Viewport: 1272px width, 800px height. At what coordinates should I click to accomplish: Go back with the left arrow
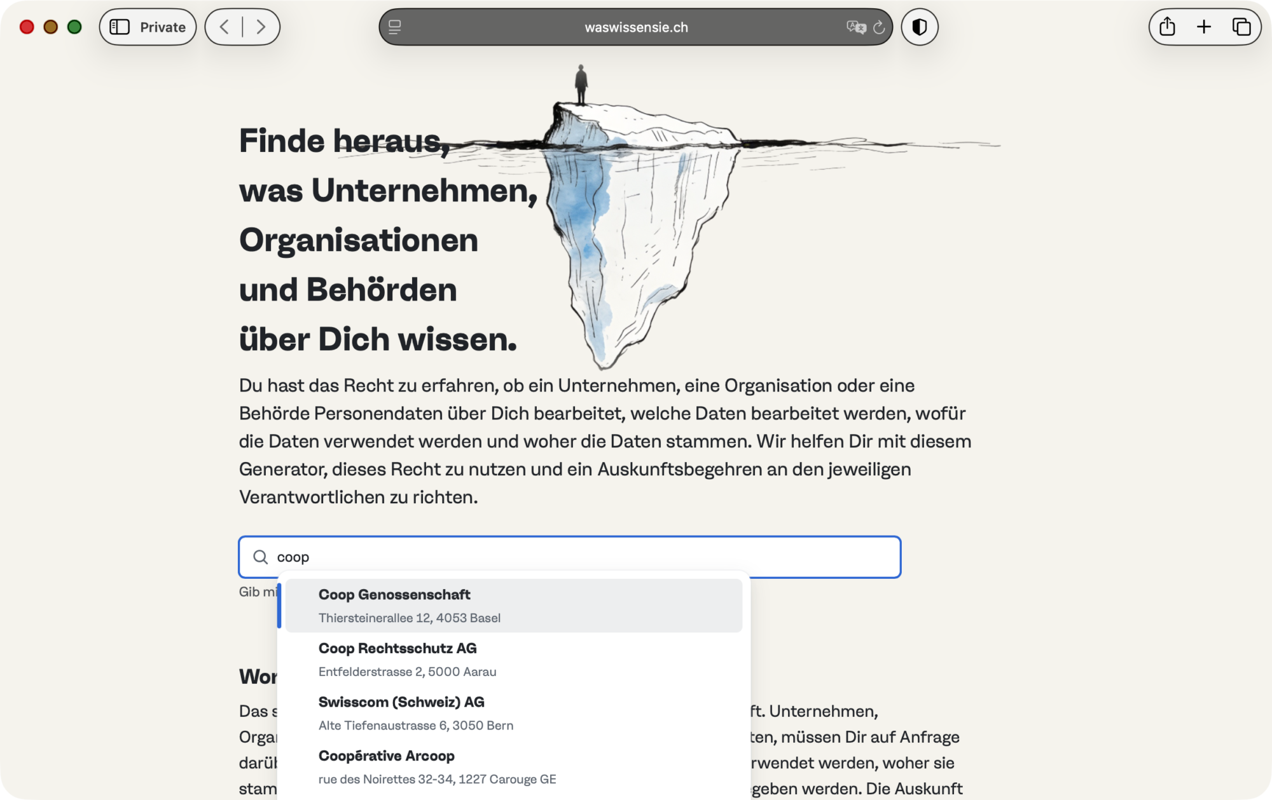click(x=224, y=27)
